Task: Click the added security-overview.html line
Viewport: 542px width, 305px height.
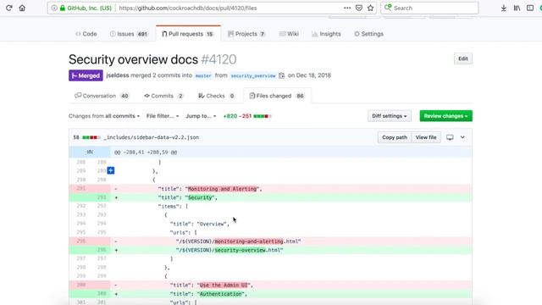Action: coord(270,250)
